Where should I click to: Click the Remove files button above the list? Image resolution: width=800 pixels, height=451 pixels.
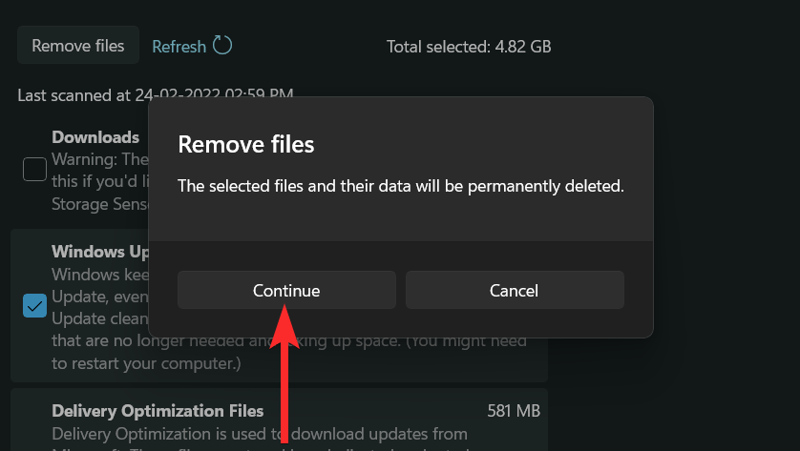pos(78,46)
